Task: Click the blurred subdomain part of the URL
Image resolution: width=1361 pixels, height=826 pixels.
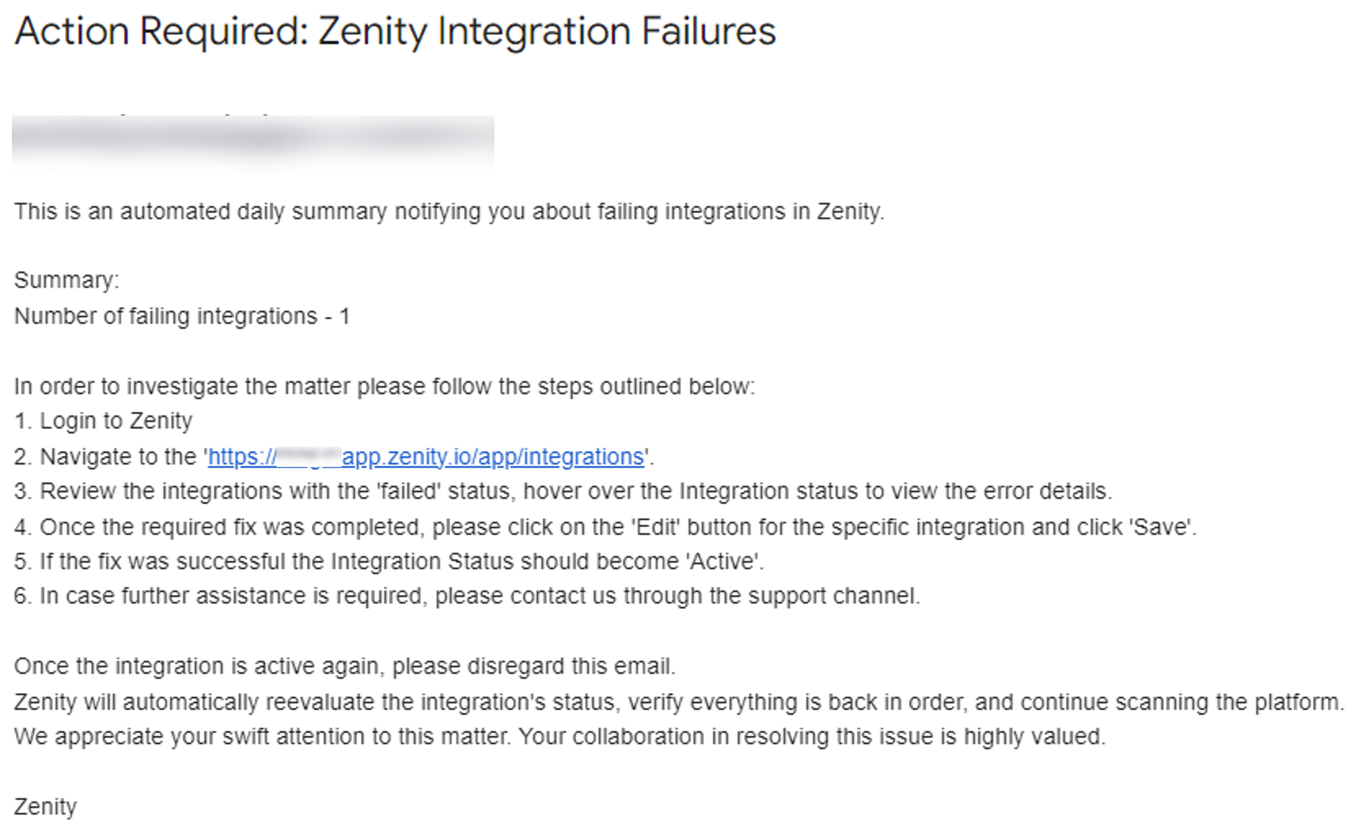Action: (308, 457)
